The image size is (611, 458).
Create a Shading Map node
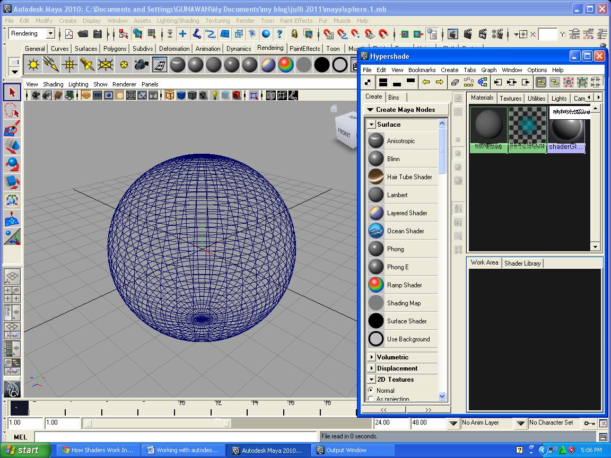(402, 303)
